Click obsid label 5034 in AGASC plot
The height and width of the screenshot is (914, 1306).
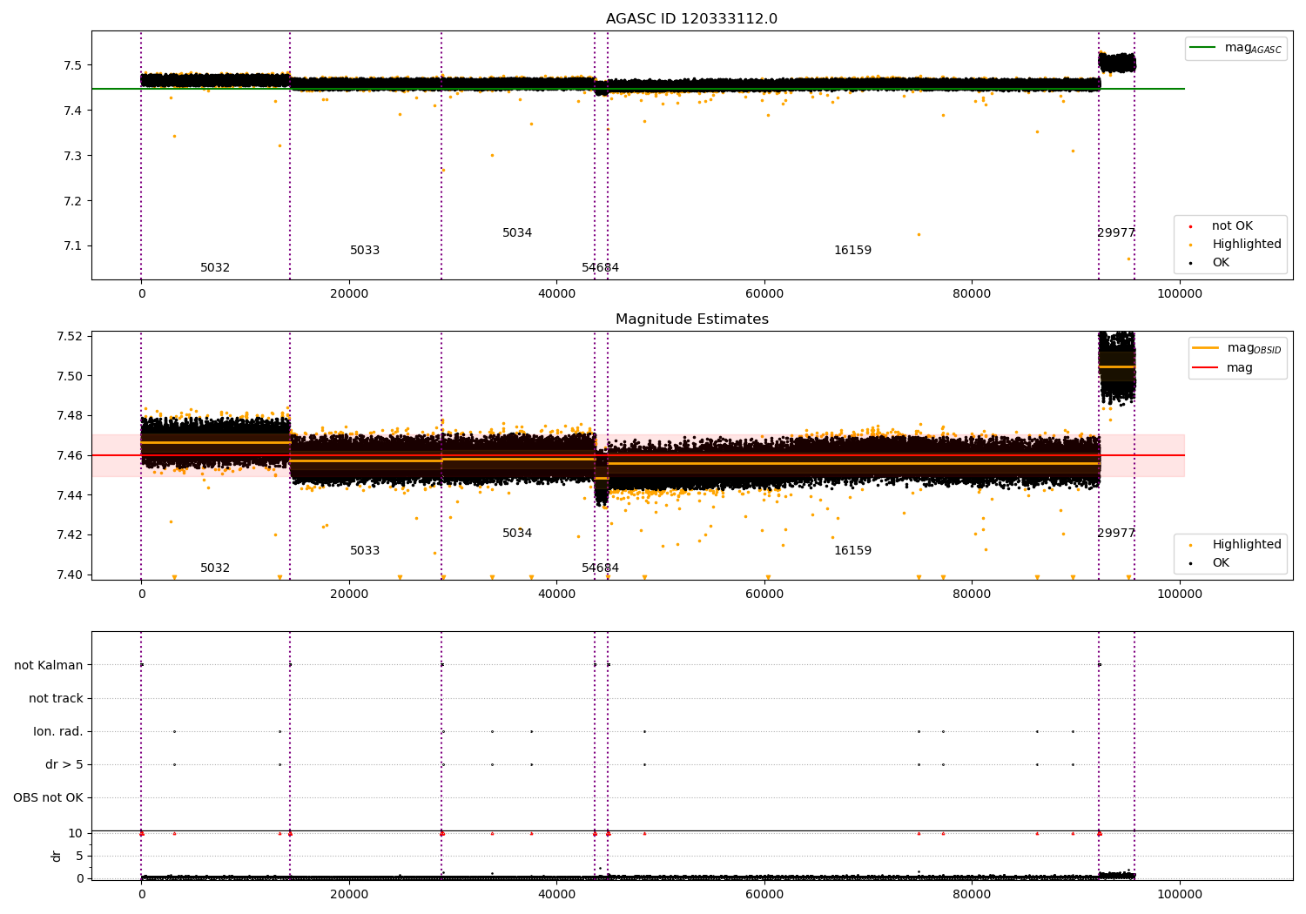coord(517,233)
